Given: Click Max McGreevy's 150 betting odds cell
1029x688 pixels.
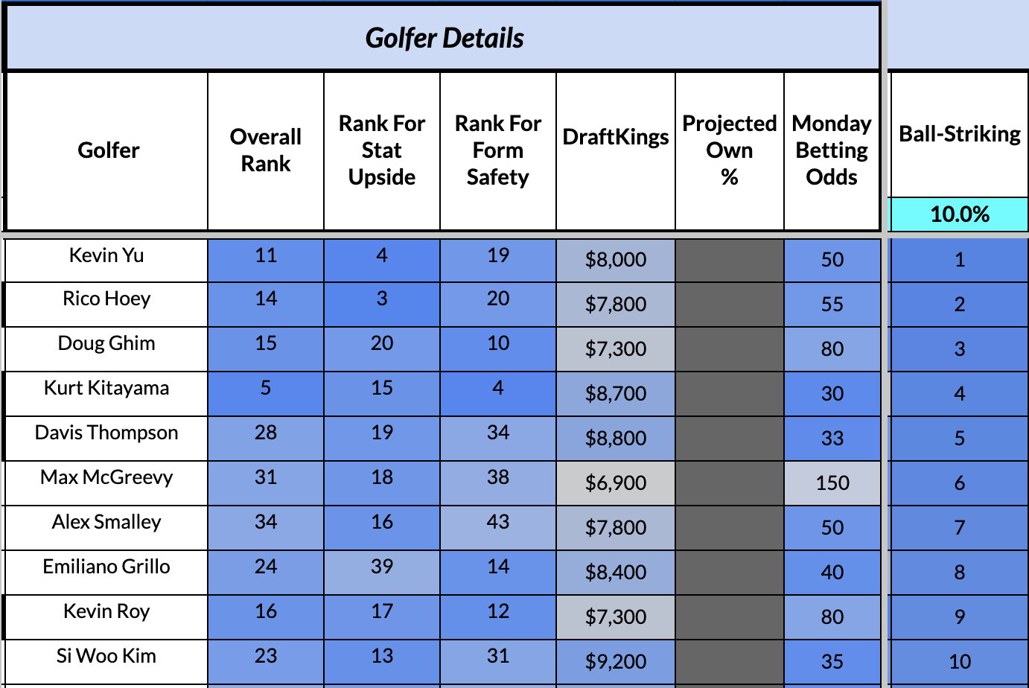Looking at the screenshot, I should [832, 483].
